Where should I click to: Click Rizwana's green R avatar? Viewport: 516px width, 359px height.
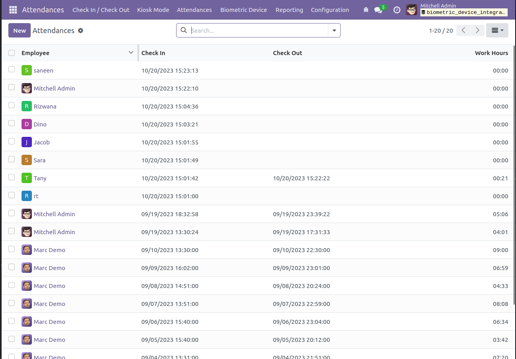point(27,107)
